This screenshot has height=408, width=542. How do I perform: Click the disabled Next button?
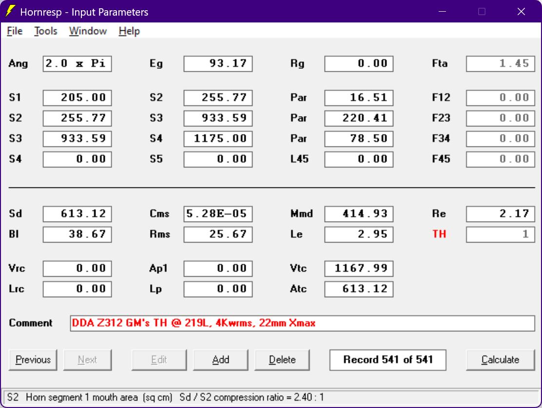click(x=87, y=360)
